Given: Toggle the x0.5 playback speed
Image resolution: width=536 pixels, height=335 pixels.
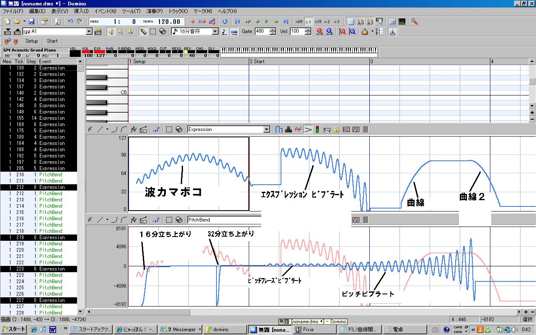Looking at the screenshot, I should point(299,21).
